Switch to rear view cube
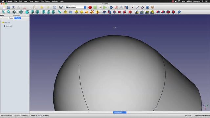Viewport: 210px width, 118px height. click(x=43, y=12)
